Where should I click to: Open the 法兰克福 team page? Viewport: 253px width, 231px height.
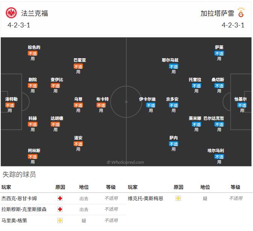(35, 14)
